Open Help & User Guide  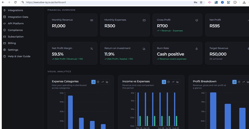point(19,56)
